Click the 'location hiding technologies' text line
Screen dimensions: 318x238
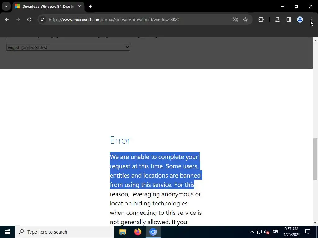149,203
